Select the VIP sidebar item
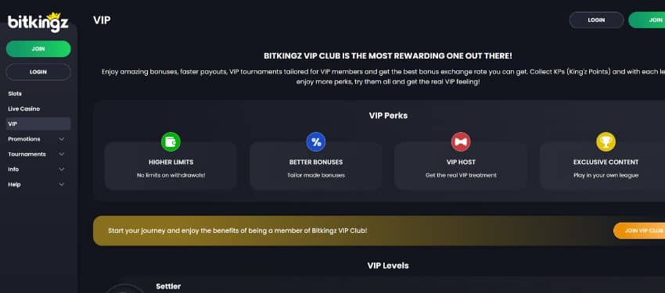The image size is (665, 293). click(x=38, y=124)
